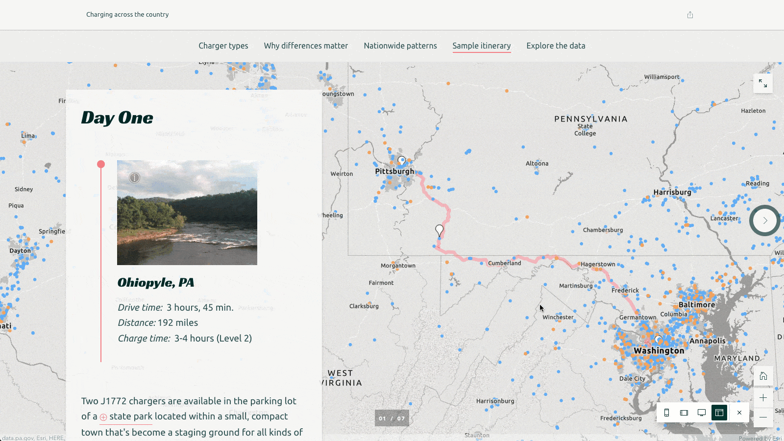Screen dimensions: 784x441
Task: Click the Harrisburg label on the map
Action: 672,192
